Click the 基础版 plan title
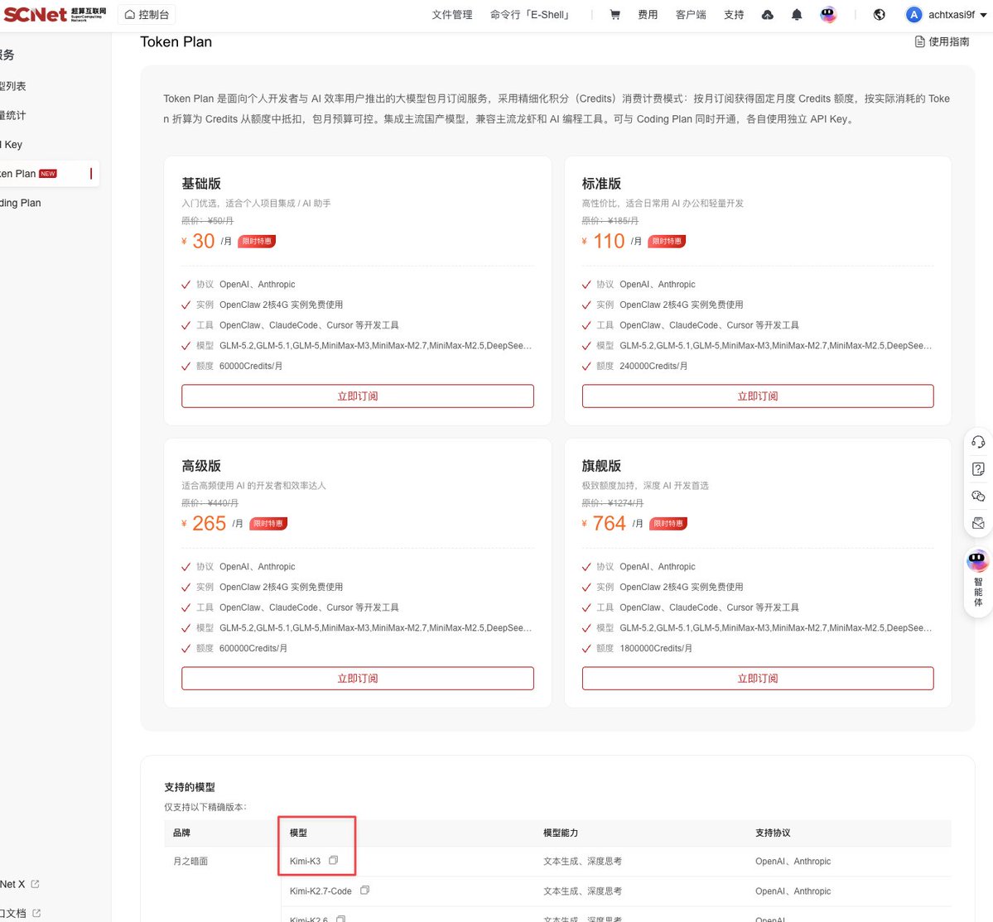Image resolution: width=993 pixels, height=922 pixels. [x=201, y=184]
